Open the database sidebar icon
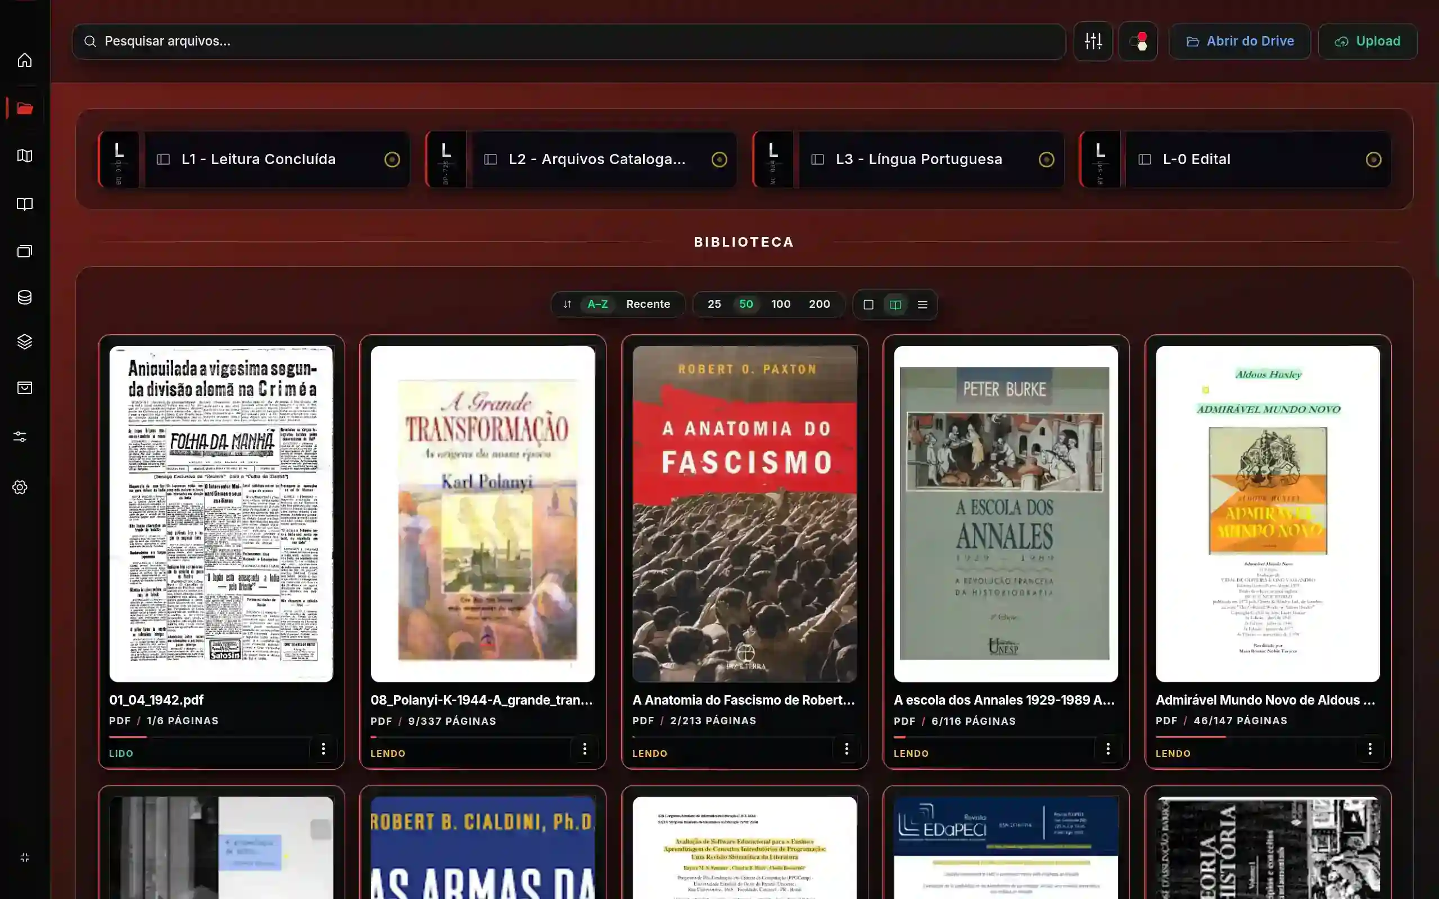 (24, 297)
